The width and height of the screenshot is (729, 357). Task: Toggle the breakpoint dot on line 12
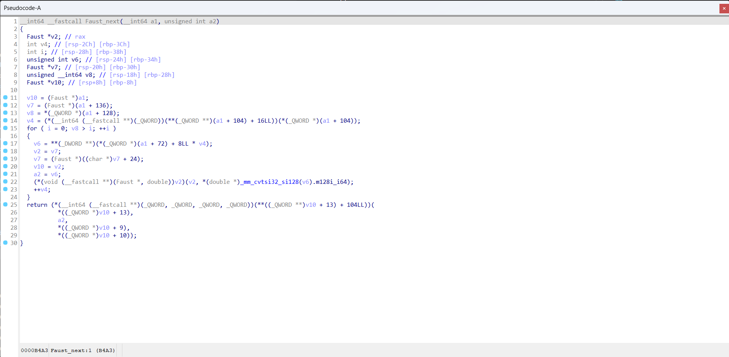[5, 105]
